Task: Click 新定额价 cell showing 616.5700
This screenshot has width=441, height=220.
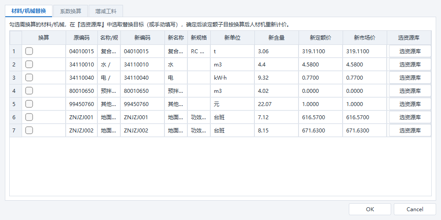Action: (x=321, y=117)
